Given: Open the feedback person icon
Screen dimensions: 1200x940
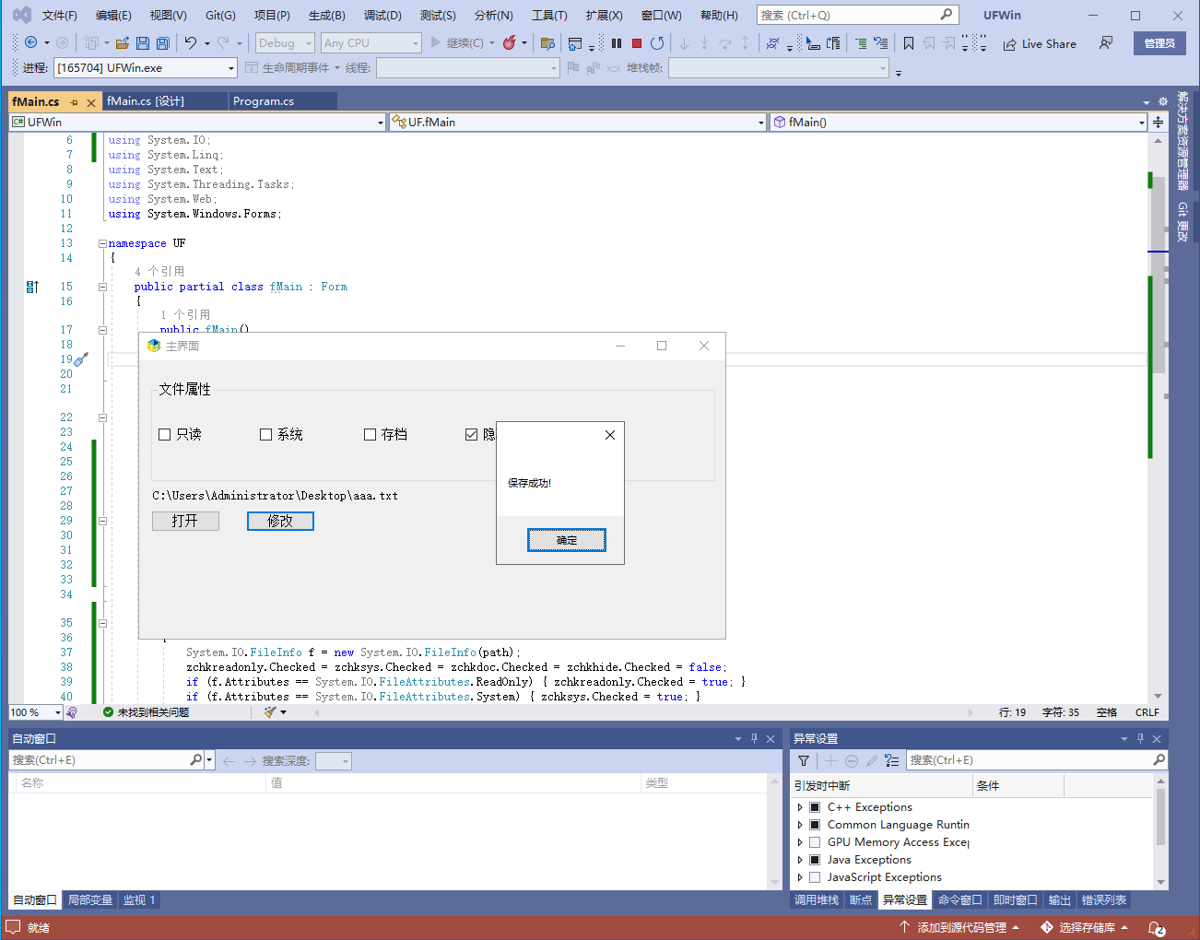Looking at the screenshot, I should tap(1106, 42).
